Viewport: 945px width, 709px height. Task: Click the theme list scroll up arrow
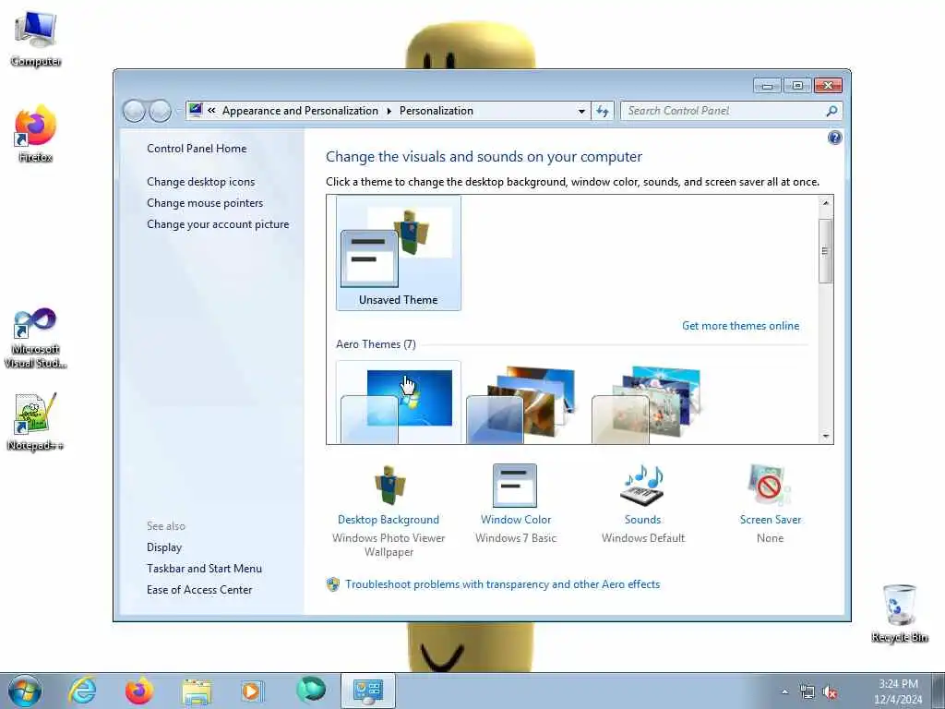[x=826, y=202]
